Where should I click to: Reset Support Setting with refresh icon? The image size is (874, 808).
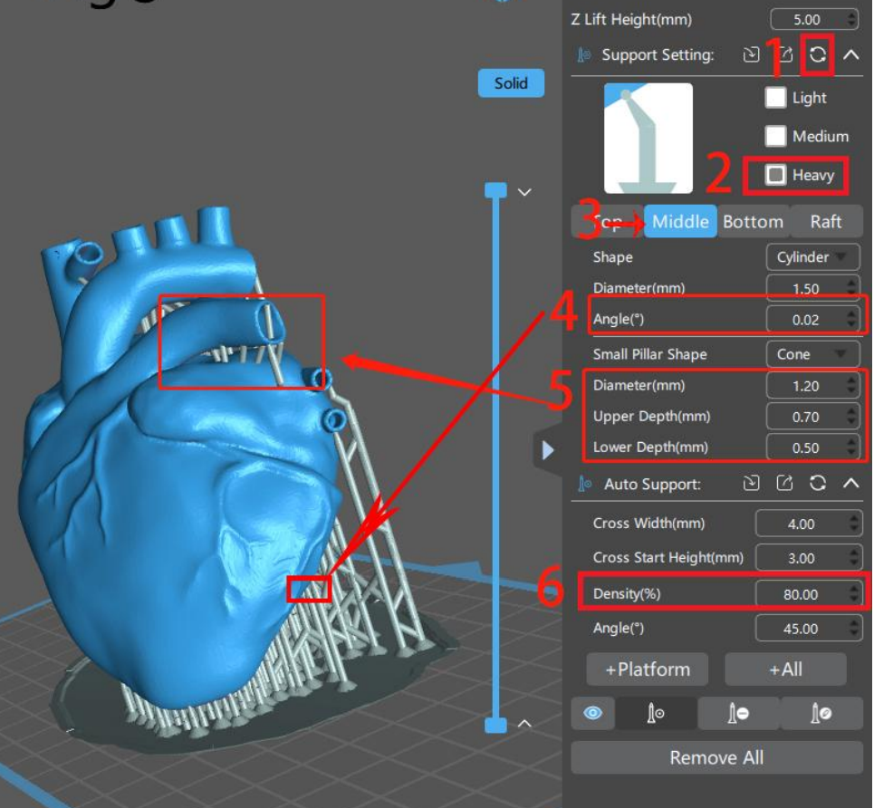[x=818, y=54]
